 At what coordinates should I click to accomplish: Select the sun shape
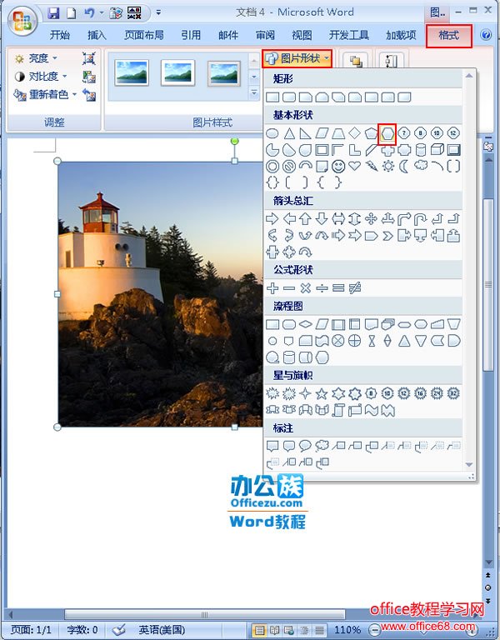(x=387, y=166)
